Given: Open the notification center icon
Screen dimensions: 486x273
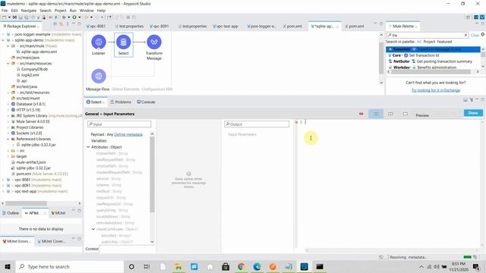Looking at the screenshot, I should [476, 266].
